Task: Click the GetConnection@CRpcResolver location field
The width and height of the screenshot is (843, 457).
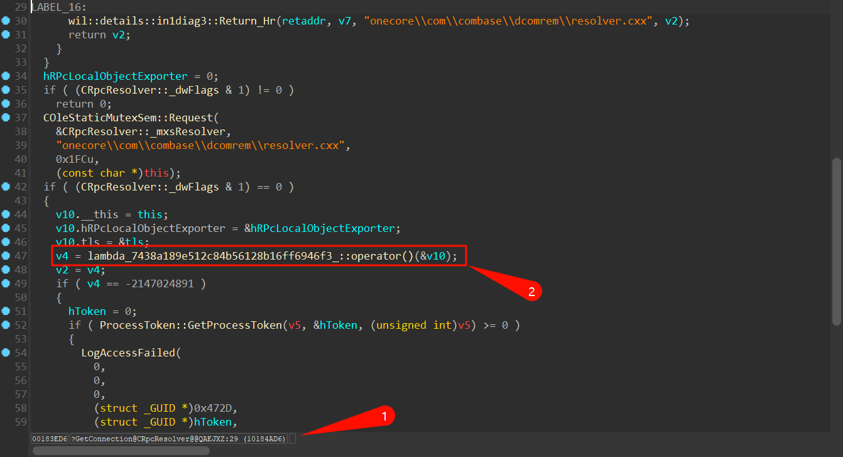Action: 178,438
